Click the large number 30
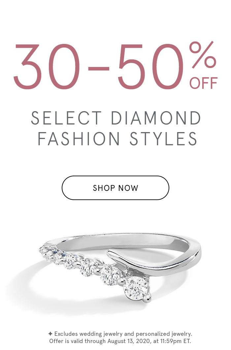This screenshot has height=350, width=231. click(x=47, y=66)
